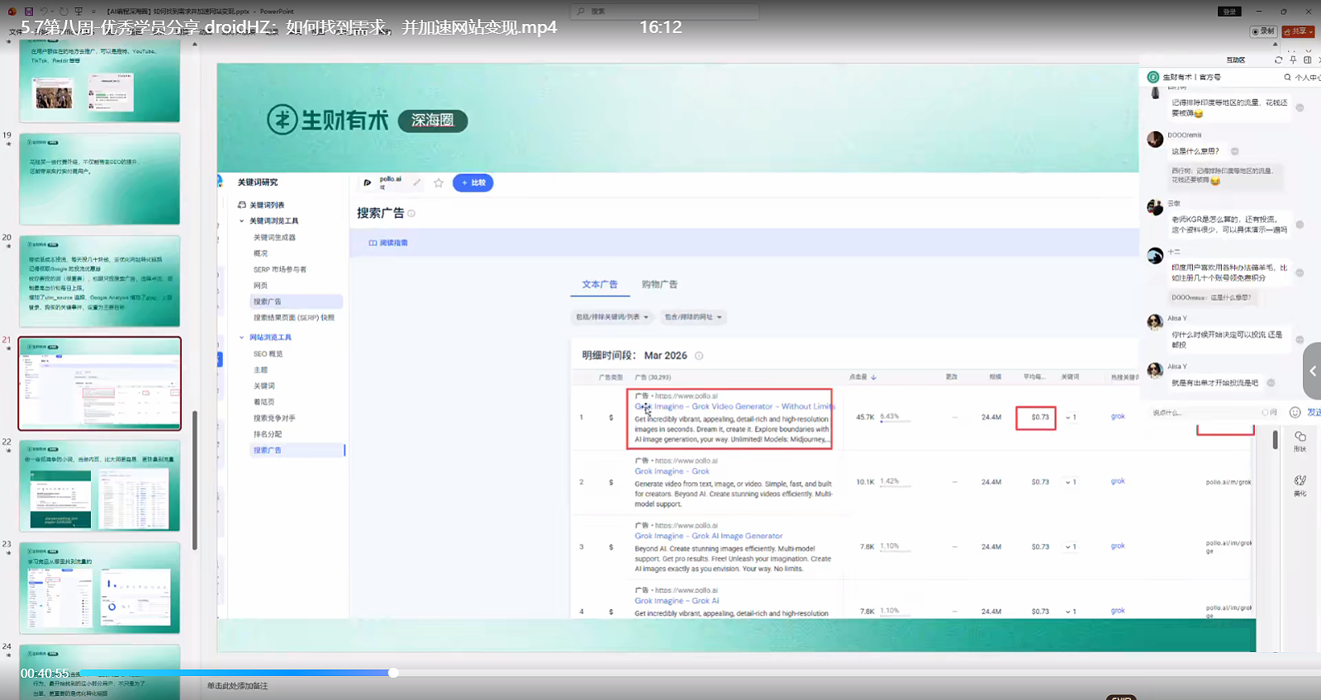Click the pollo.ai logo icon

tap(368, 182)
